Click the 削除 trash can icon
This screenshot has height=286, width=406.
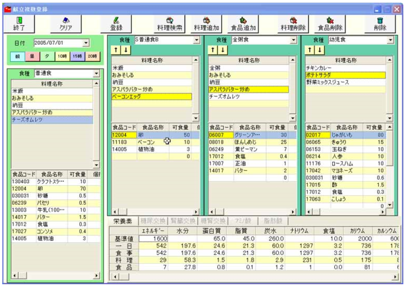[379, 21]
